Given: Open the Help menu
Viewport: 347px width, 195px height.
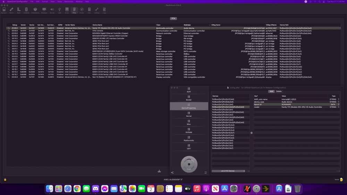Looking at the screenshot, I should [x=87, y=1].
